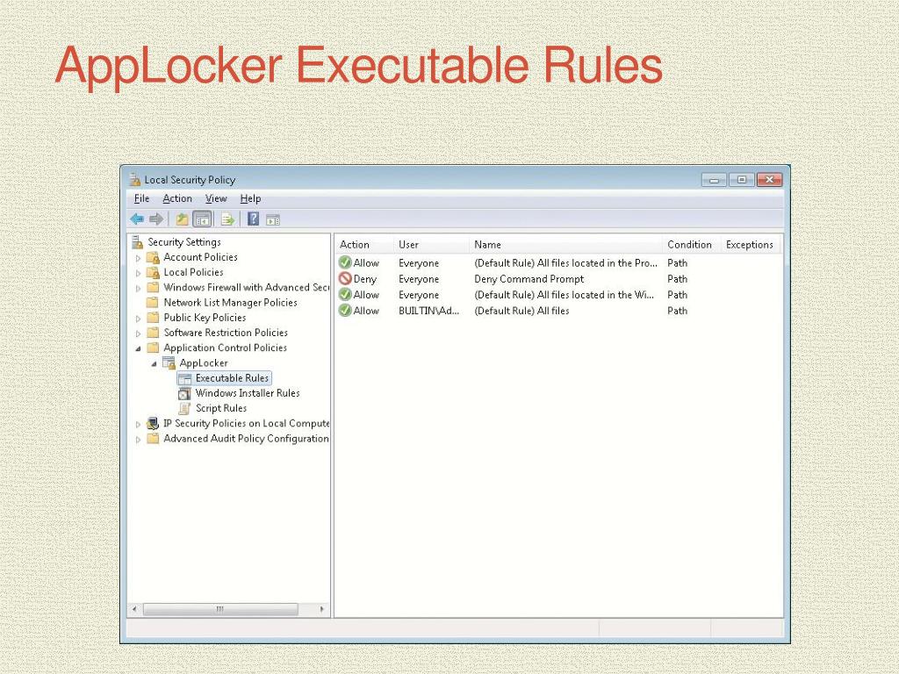Expand Advanced Audit Policy Configuration node
899x674 pixels.
pyautogui.click(x=138, y=440)
